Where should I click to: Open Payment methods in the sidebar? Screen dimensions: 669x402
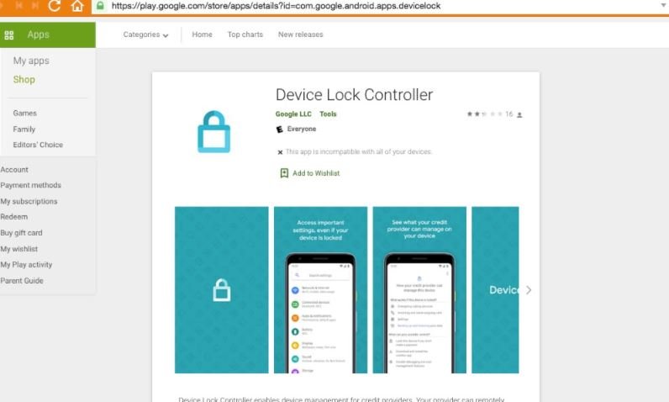coord(31,185)
